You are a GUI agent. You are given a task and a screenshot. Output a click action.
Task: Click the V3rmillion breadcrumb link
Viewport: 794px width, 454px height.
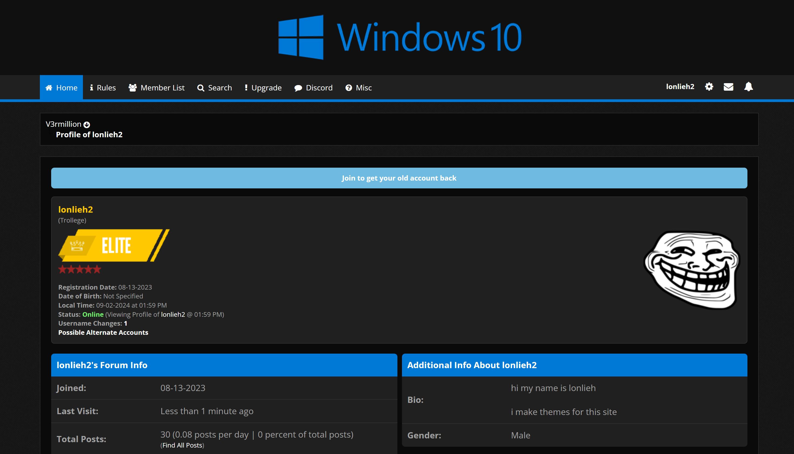64,124
